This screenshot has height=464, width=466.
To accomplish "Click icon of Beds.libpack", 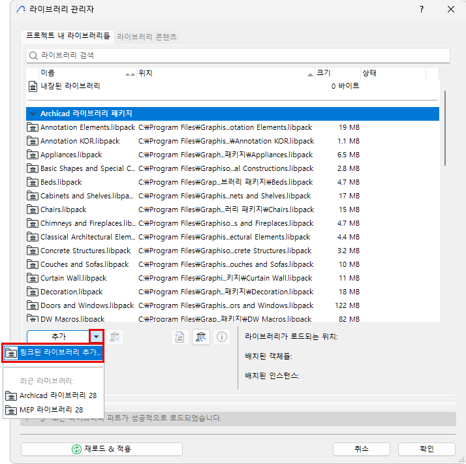I will click(x=33, y=182).
